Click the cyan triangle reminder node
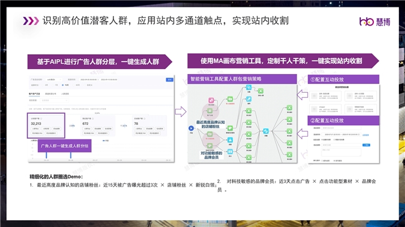Viewport: 405px width, 227px height. coord(230,140)
